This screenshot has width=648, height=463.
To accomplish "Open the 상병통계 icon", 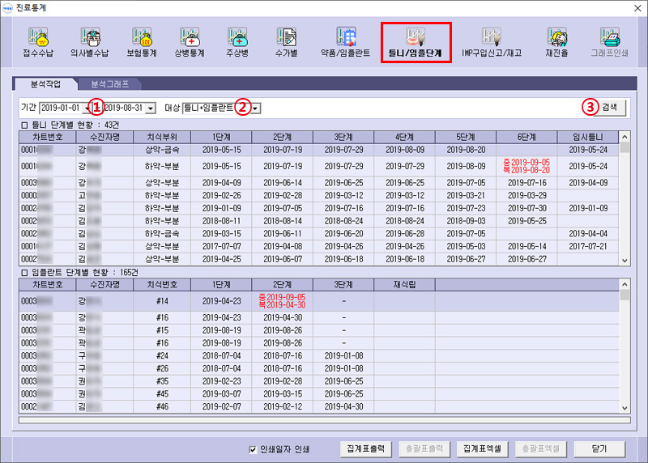I will 189,43.
